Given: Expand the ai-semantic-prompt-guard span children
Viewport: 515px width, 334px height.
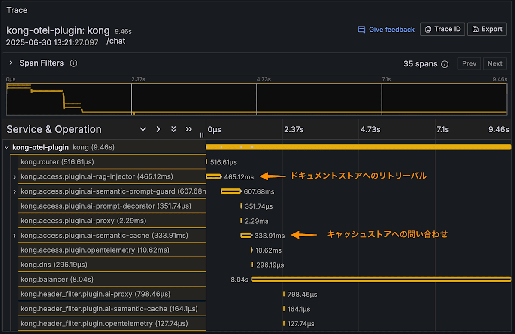Looking at the screenshot, I should 15,191.
